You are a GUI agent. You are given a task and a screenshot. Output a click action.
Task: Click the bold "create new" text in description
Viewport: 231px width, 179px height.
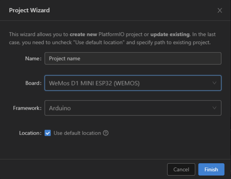click(84, 34)
